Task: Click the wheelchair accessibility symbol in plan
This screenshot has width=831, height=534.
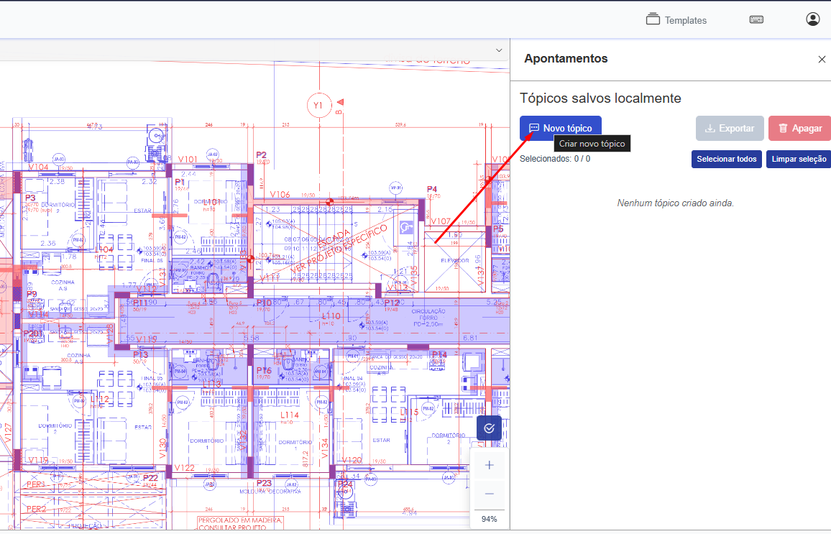Action: (406, 227)
